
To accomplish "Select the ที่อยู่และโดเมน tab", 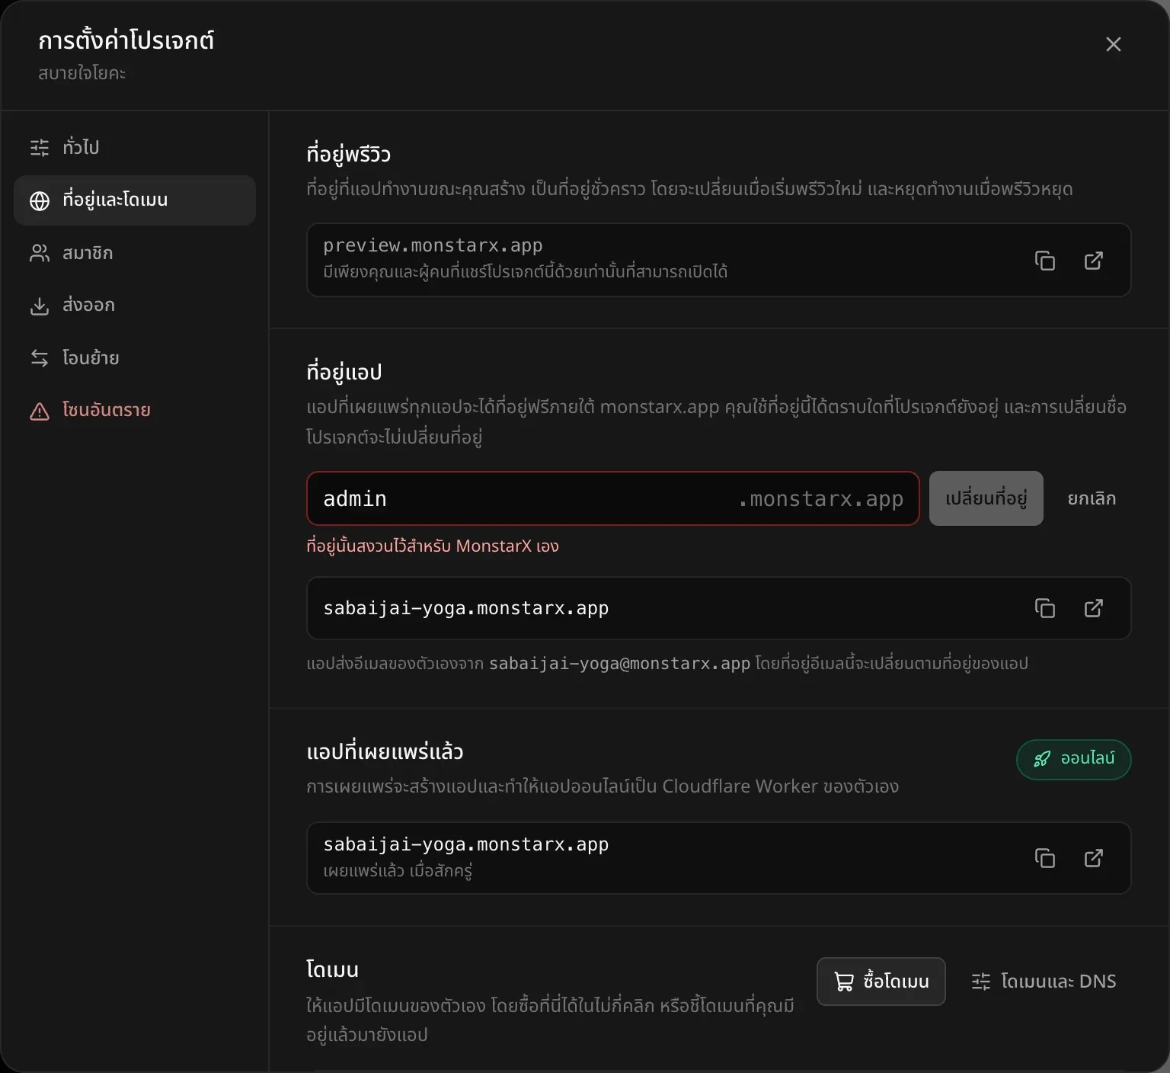I will tap(135, 200).
